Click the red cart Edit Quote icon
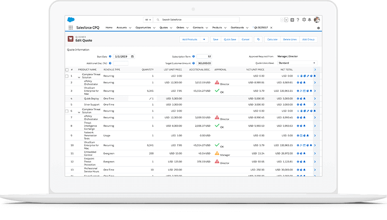This screenshot has height=220, width=387. tap(70, 39)
